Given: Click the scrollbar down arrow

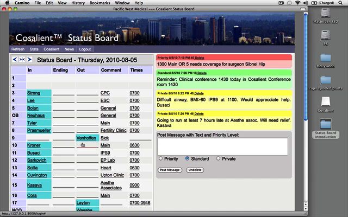Looking at the screenshot, I should click(306, 208).
